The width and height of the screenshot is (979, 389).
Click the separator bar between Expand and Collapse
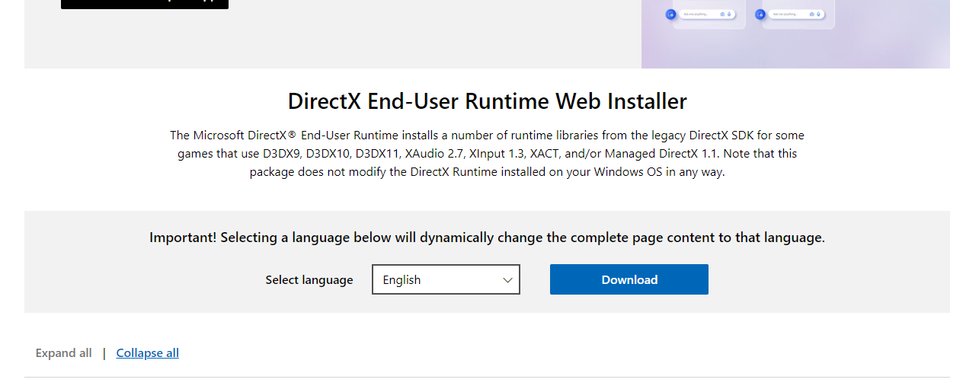coord(104,353)
